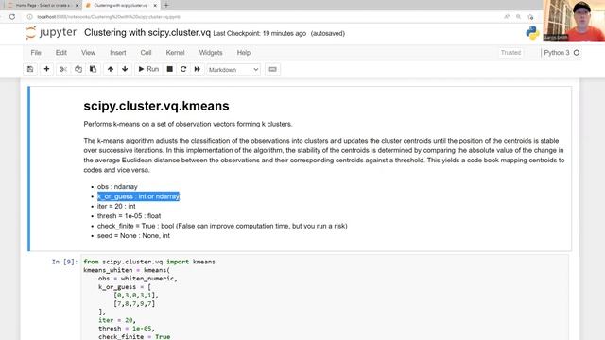Open the Edit menu

[60, 53]
